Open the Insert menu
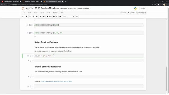The image size is (169, 95). pos(42,13)
